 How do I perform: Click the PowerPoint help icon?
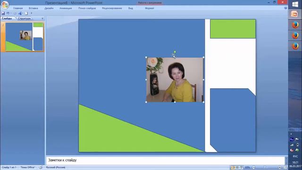pyautogui.click(x=285, y=8)
